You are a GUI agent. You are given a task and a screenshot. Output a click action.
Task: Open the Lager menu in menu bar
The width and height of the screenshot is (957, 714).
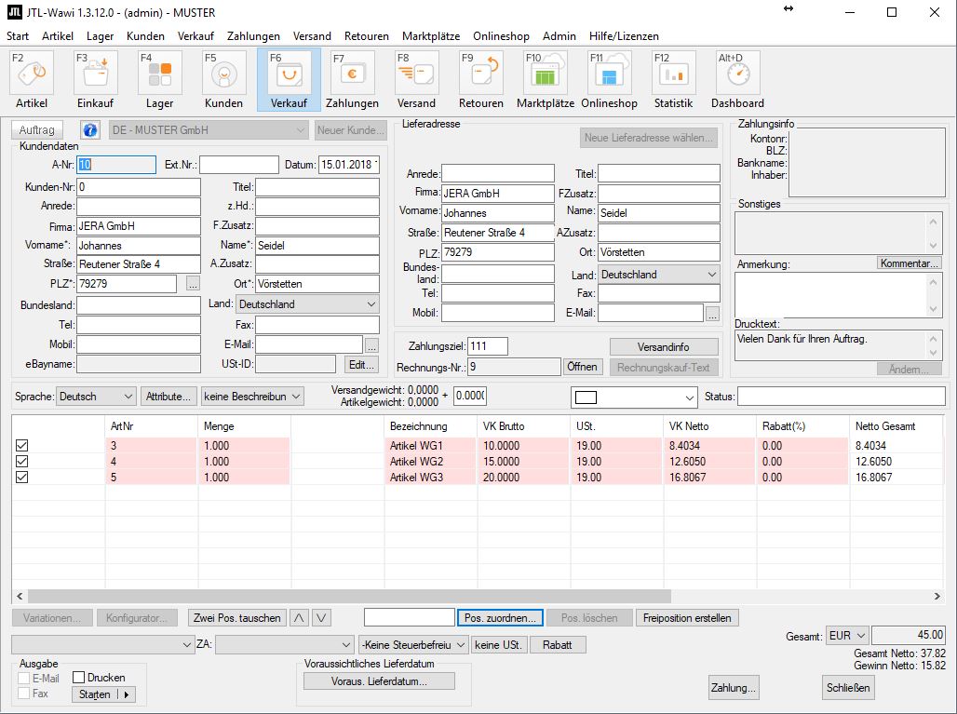[101, 36]
